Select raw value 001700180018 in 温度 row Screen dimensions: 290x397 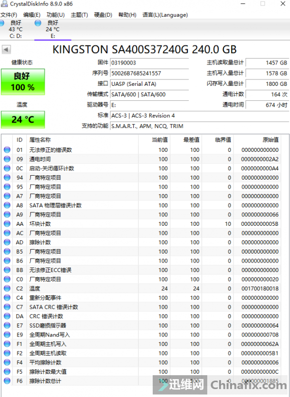coord(260,288)
